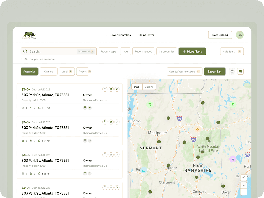Click bookmark icon on third property card

click(105, 154)
